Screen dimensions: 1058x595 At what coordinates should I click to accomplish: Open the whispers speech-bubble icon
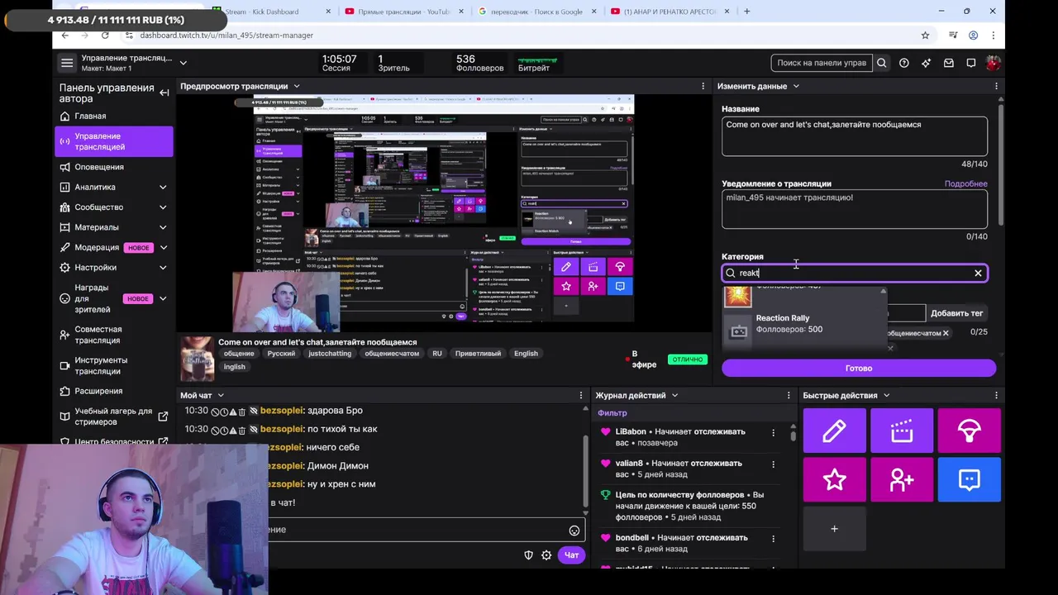[x=971, y=63]
